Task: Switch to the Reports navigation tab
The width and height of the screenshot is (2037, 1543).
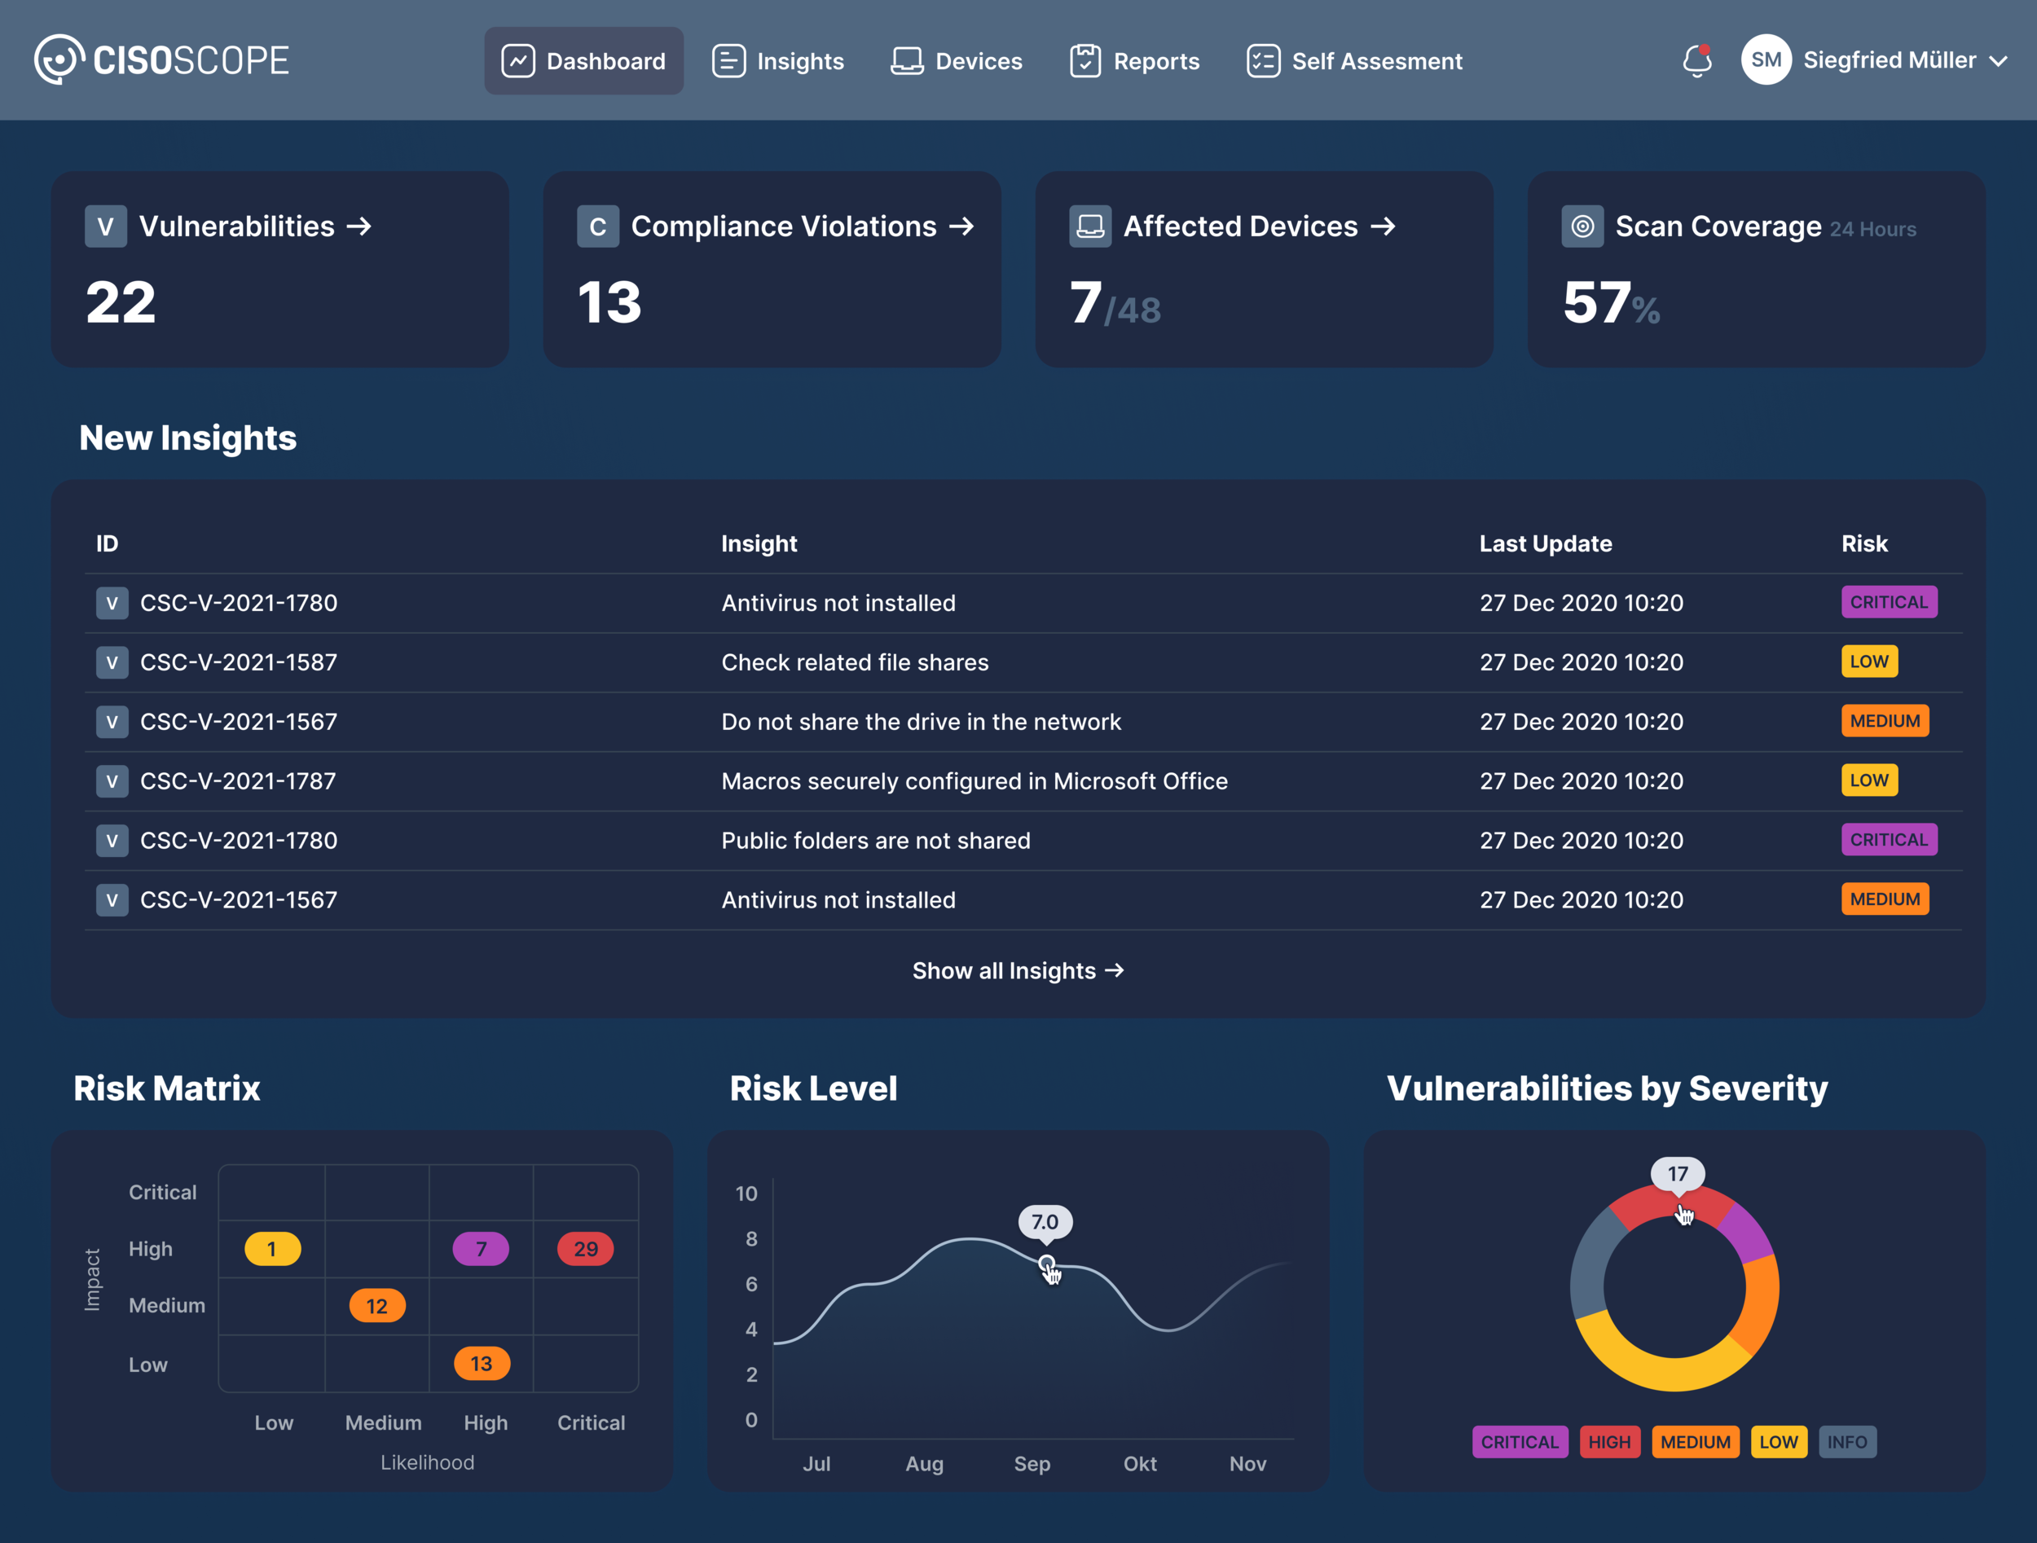Action: pos(1134,61)
